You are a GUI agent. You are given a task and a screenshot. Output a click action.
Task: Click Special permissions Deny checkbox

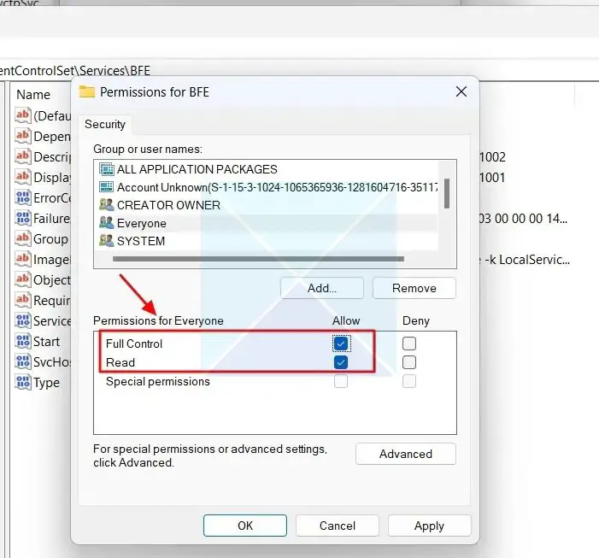409,381
